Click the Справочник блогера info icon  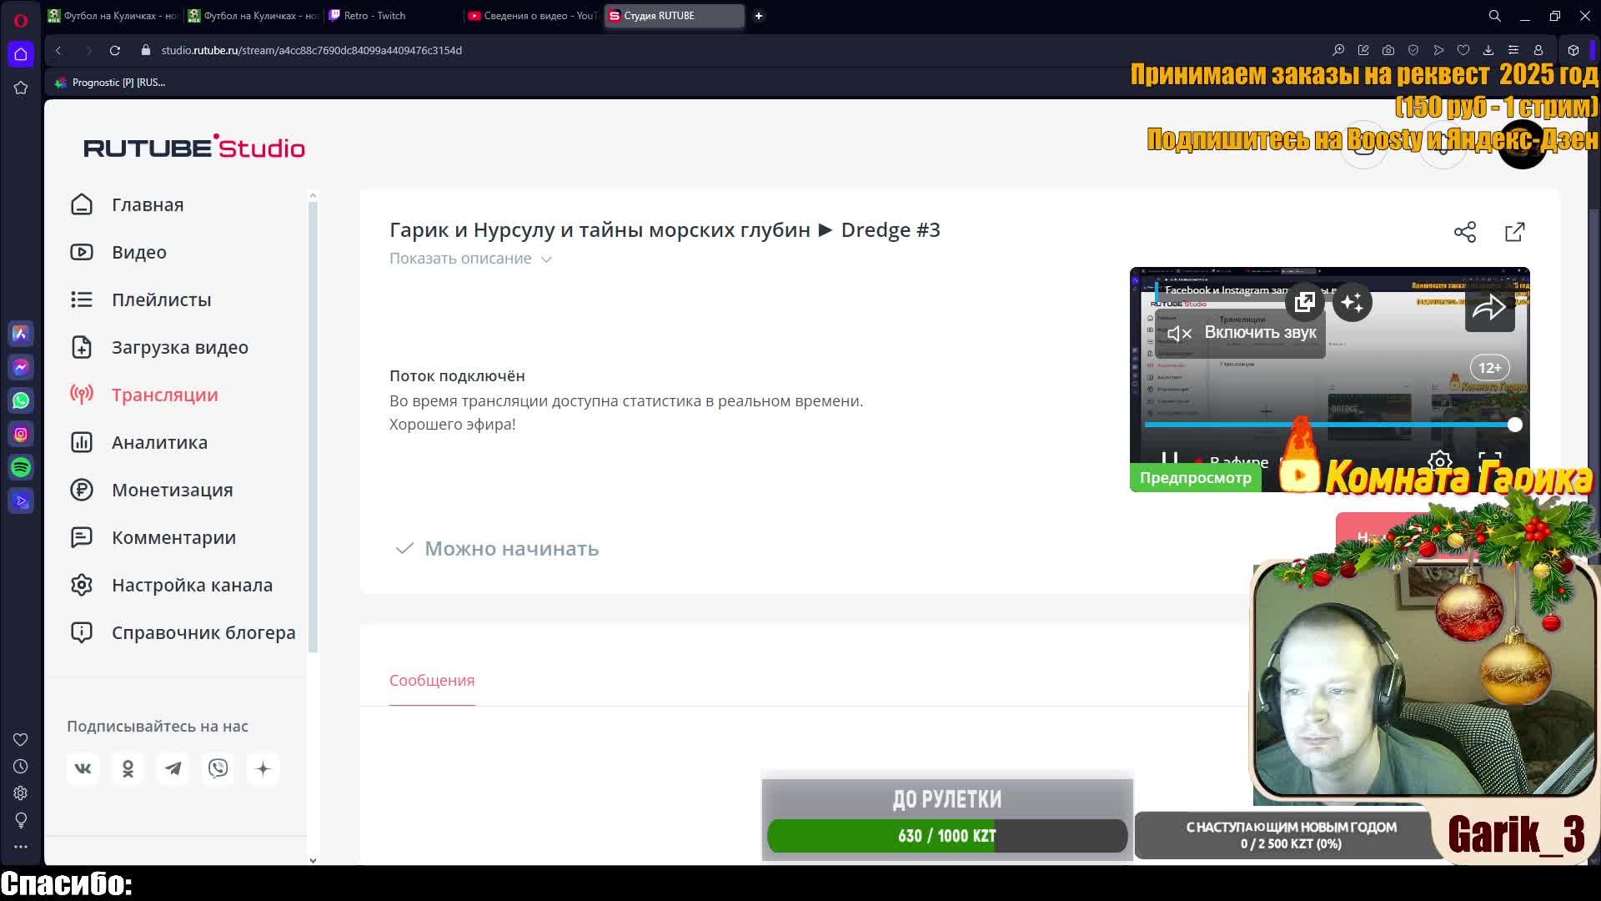pyautogui.click(x=82, y=632)
